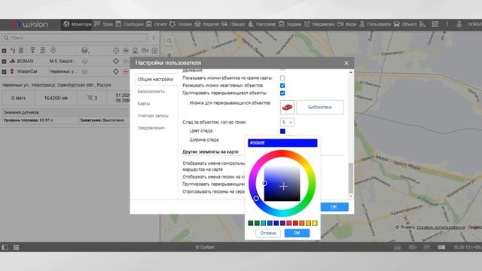Select the General settings tab in dialog
This screenshot has height=271, width=482.
tap(155, 79)
